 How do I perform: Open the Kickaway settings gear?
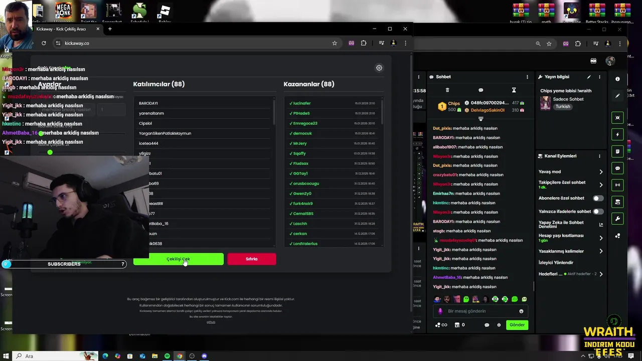[x=379, y=68]
